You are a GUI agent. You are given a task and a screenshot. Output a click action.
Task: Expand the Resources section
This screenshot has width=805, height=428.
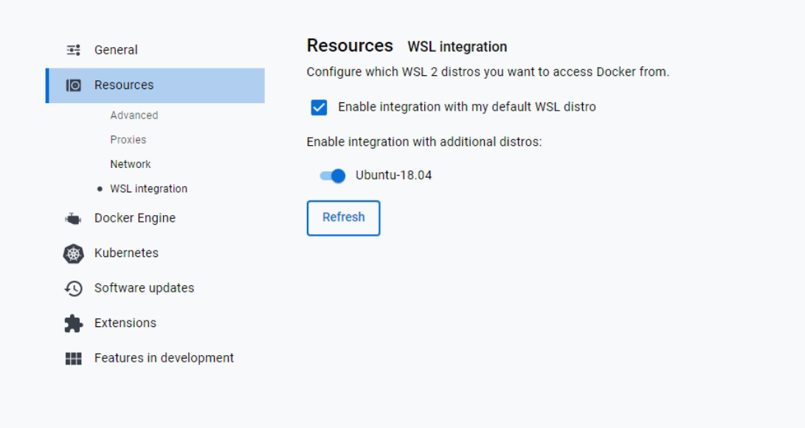[123, 85]
